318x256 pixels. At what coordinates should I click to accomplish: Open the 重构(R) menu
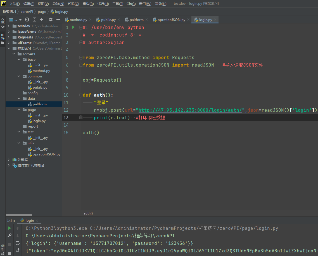88,4
